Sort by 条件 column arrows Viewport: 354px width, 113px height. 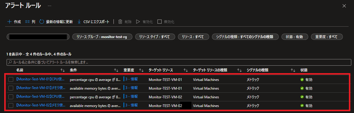[x=116, y=70]
